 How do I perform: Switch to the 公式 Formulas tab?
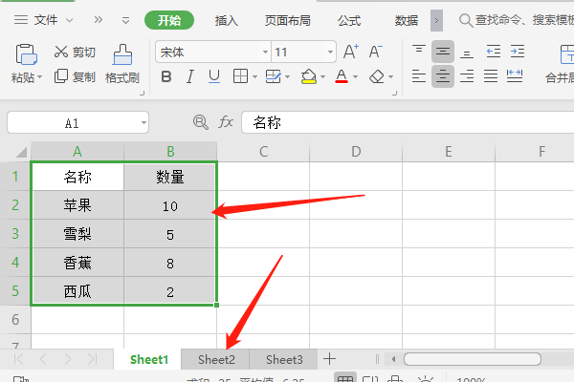point(349,20)
